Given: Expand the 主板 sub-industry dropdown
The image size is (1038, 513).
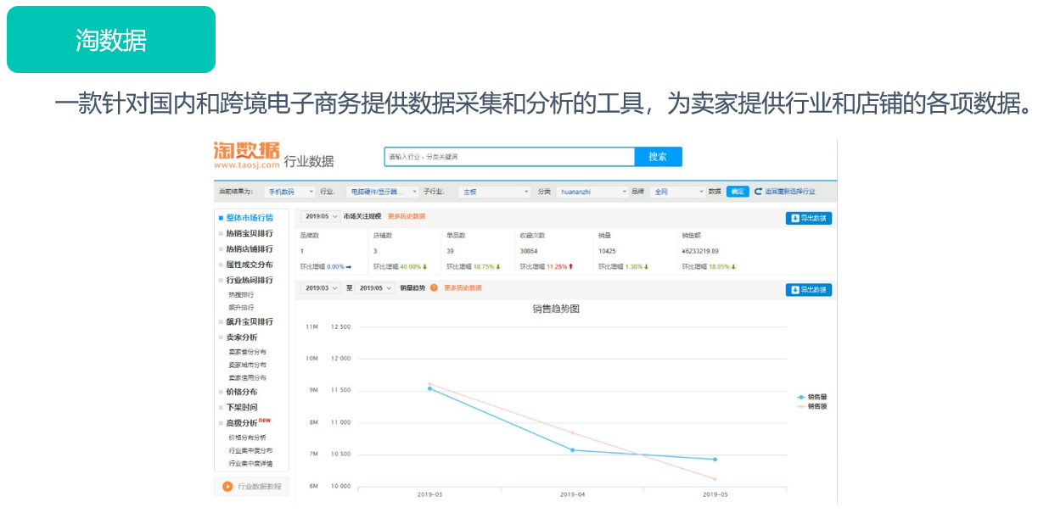Looking at the screenshot, I should click(x=495, y=192).
